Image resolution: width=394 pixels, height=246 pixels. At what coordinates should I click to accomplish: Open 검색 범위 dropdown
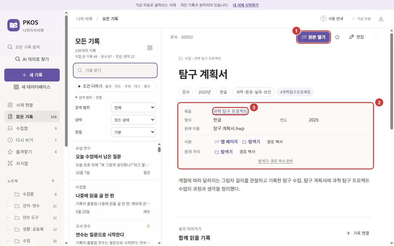click(133, 108)
